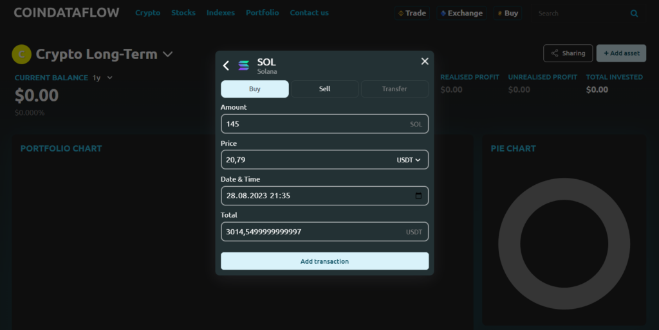Click the + Add asset button
The image size is (659, 330).
621,53
